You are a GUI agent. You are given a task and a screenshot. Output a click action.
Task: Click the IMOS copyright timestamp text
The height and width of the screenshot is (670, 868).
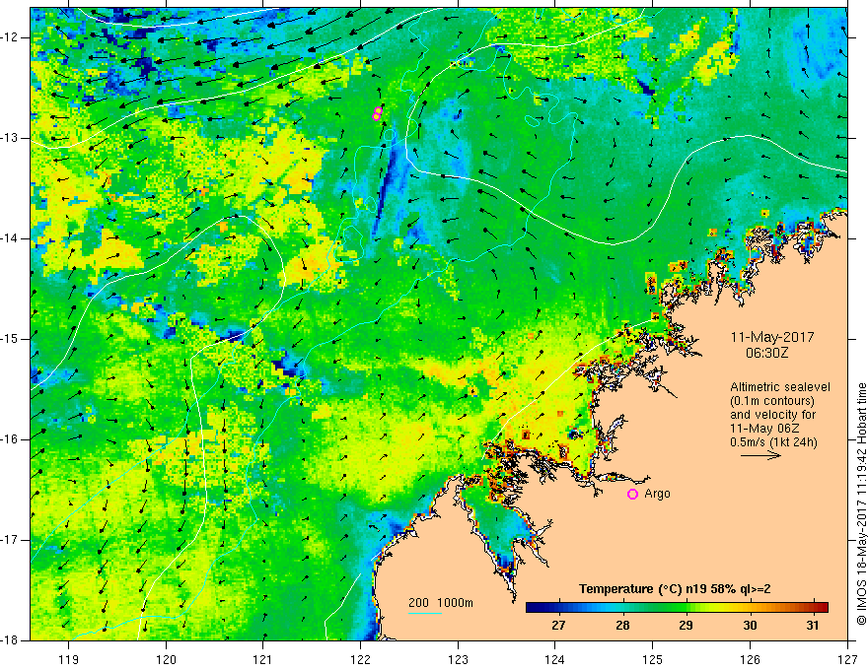point(861,503)
